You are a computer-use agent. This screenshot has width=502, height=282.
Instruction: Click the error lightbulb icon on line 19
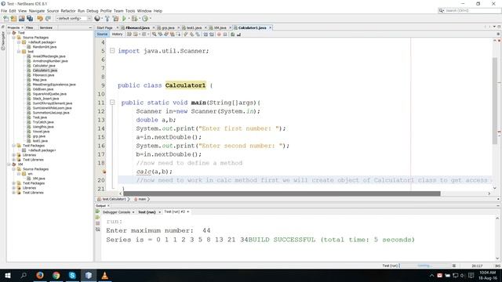coord(104,172)
